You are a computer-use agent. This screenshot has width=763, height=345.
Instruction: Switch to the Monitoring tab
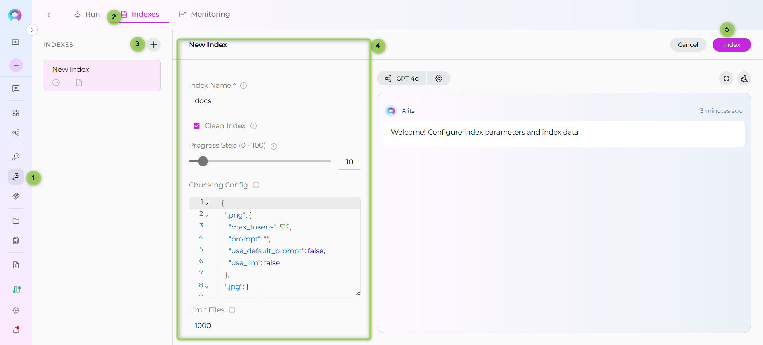204,14
